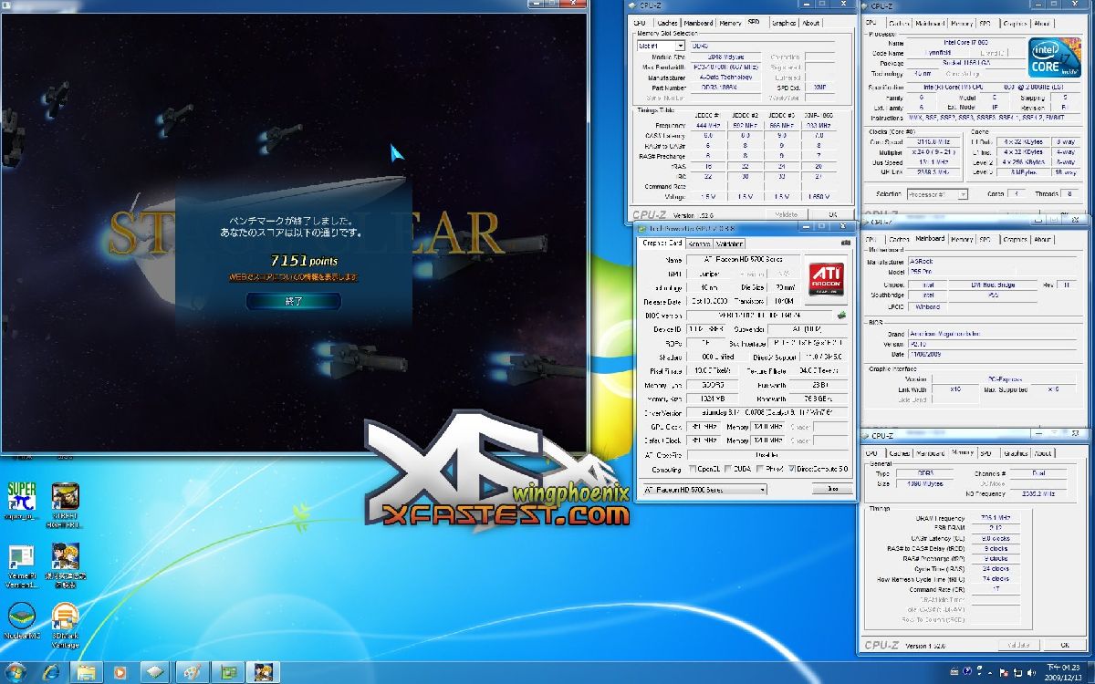Open CPU tab in the mainboard CPU-Z window
The image size is (1095, 684).
871,239
